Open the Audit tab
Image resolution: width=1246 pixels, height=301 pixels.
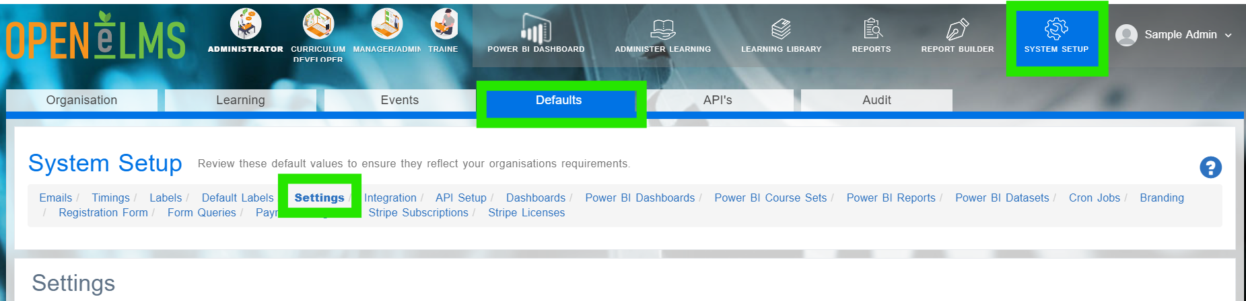(876, 100)
